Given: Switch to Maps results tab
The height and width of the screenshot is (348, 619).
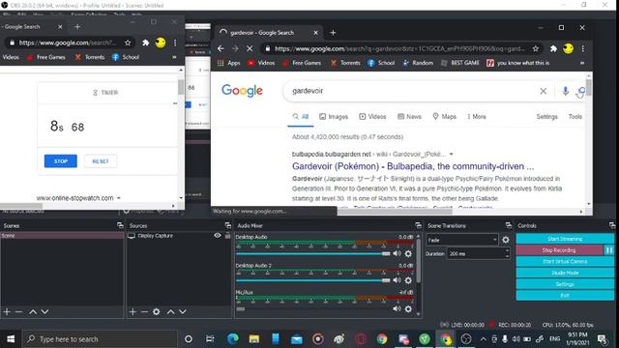Looking at the screenshot, I should pyautogui.click(x=445, y=116).
